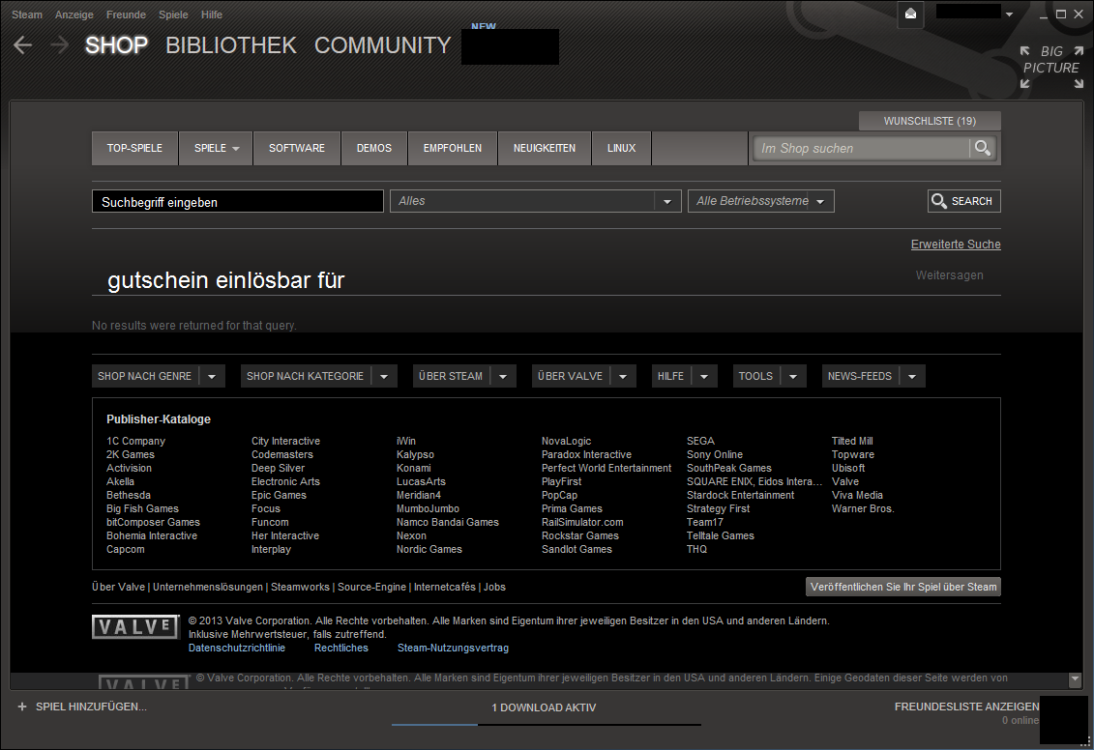Open account name dropdown arrow
Viewport: 1094px width, 750px height.
(x=1009, y=14)
